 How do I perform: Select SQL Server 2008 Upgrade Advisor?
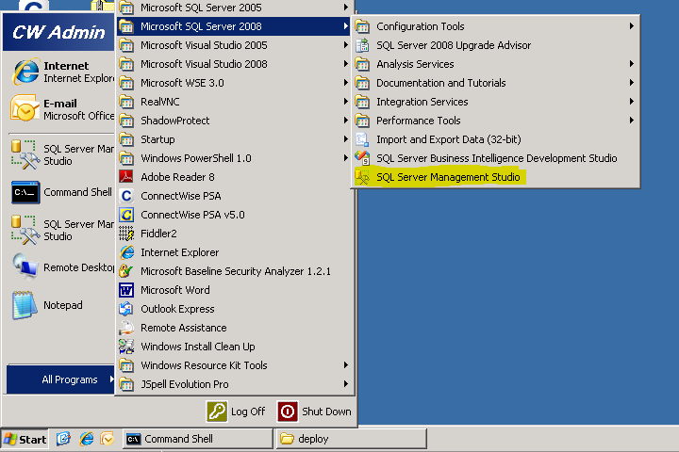pyautogui.click(x=453, y=45)
